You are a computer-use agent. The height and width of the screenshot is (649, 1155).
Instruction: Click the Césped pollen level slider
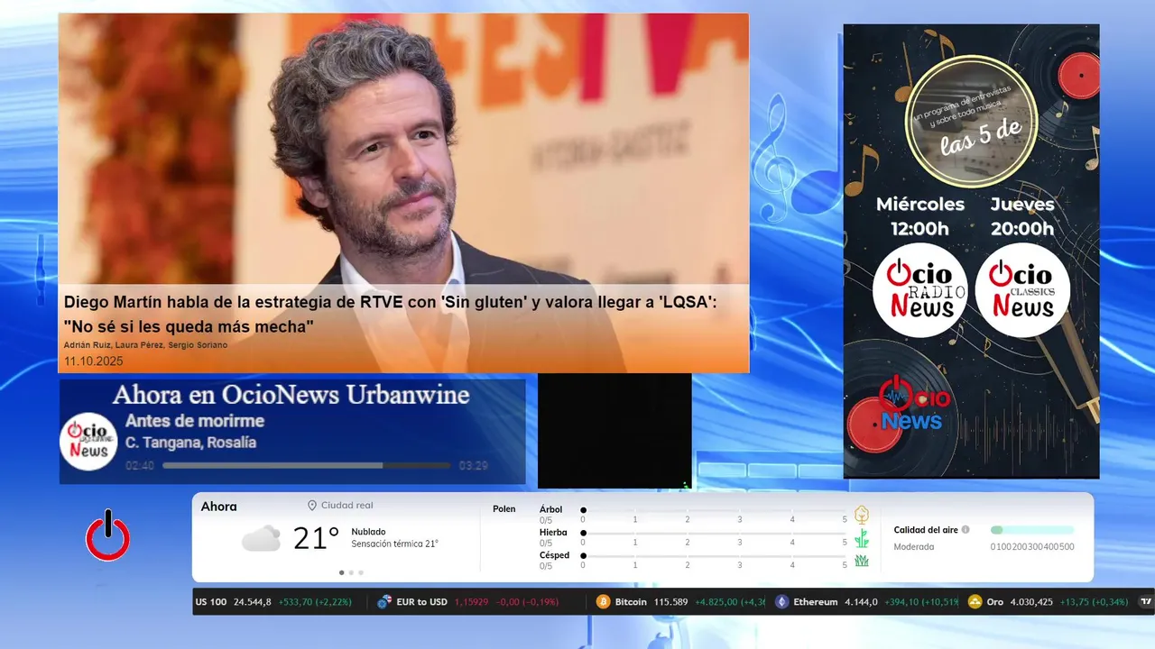point(714,555)
